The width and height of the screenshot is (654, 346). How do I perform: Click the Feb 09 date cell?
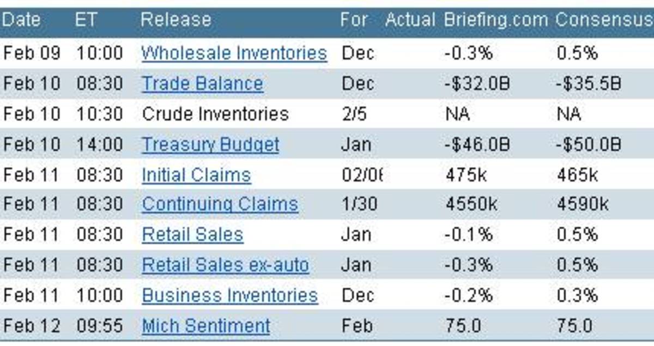[32, 53]
